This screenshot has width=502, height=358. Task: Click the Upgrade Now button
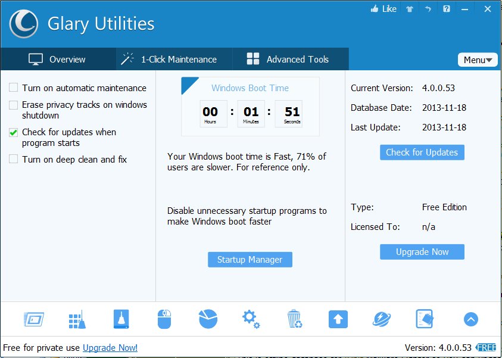pyautogui.click(x=422, y=252)
